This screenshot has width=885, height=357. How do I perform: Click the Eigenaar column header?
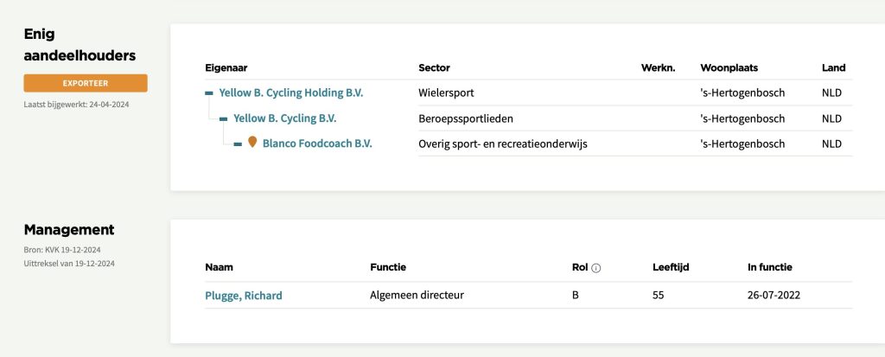(226, 67)
